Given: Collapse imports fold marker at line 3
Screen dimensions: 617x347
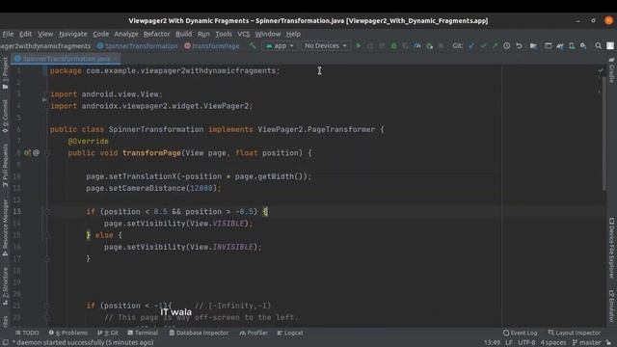Looking at the screenshot, I should pyautogui.click(x=46, y=94).
